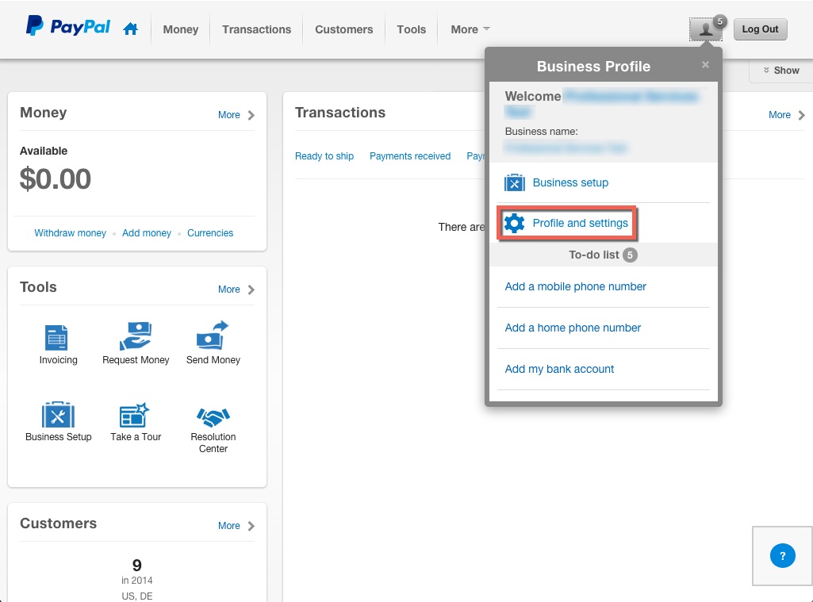Open the Transactions menu

coord(257,29)
